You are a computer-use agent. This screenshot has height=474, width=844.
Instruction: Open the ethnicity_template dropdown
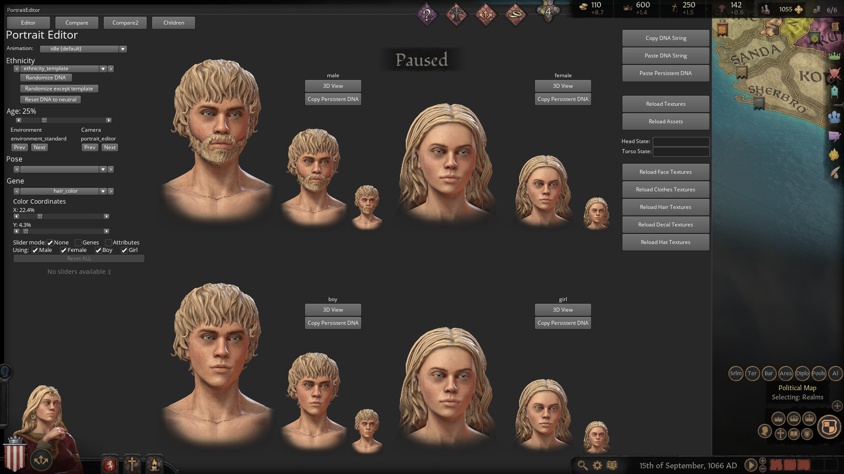63,68
